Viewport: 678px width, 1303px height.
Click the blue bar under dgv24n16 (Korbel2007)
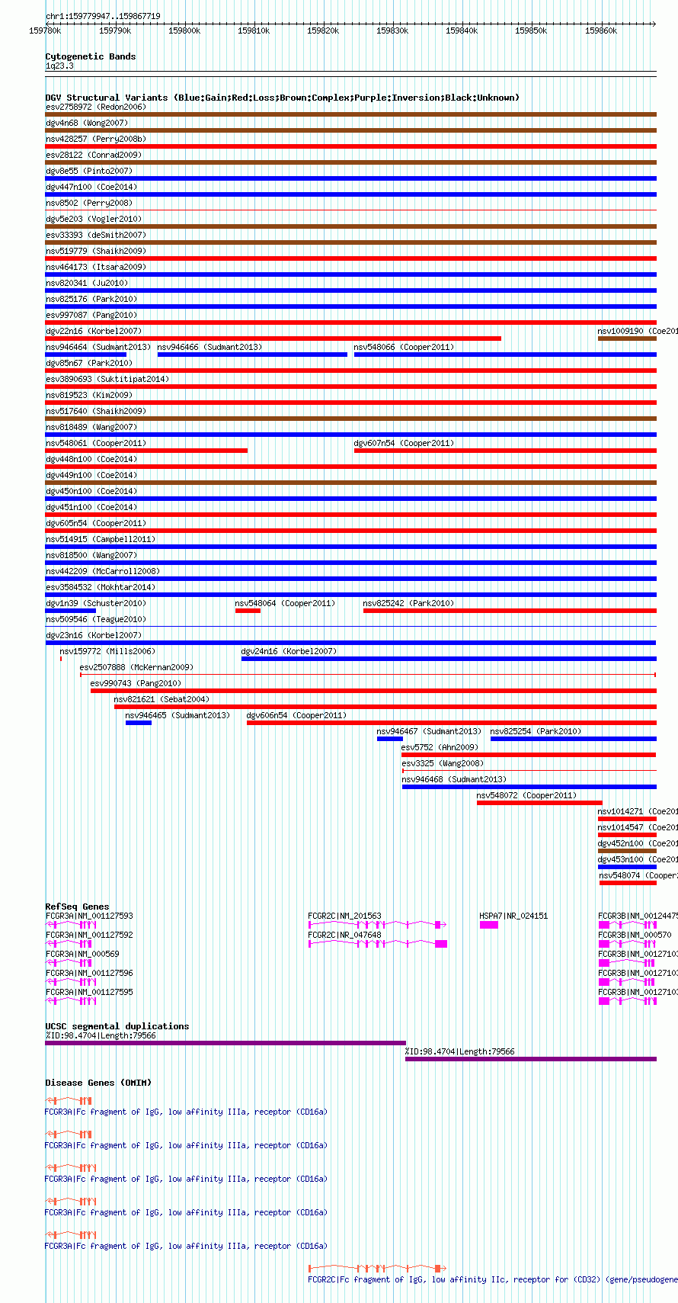pos(449,659)
